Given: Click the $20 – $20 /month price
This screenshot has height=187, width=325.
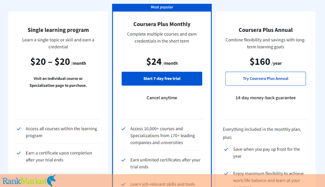Looking at the screenshot, I should click(x=58, y=62).
